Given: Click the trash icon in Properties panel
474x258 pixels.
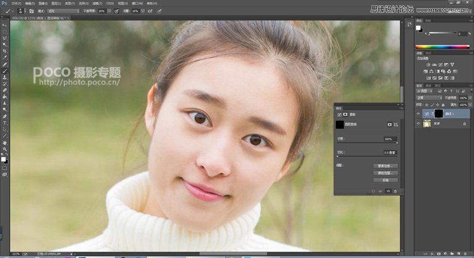Looking at the screenshot, I should click(x=395, y=191).
